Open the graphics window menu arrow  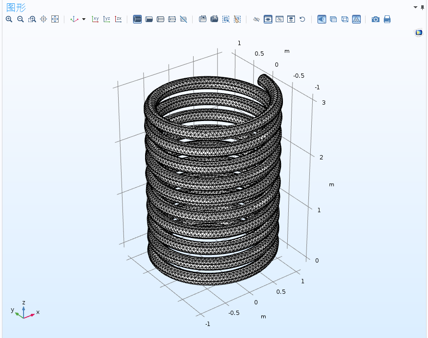[x=416, y=7]
